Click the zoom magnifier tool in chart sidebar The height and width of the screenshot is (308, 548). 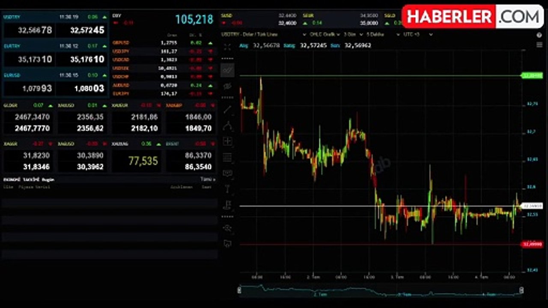[227, 228]
